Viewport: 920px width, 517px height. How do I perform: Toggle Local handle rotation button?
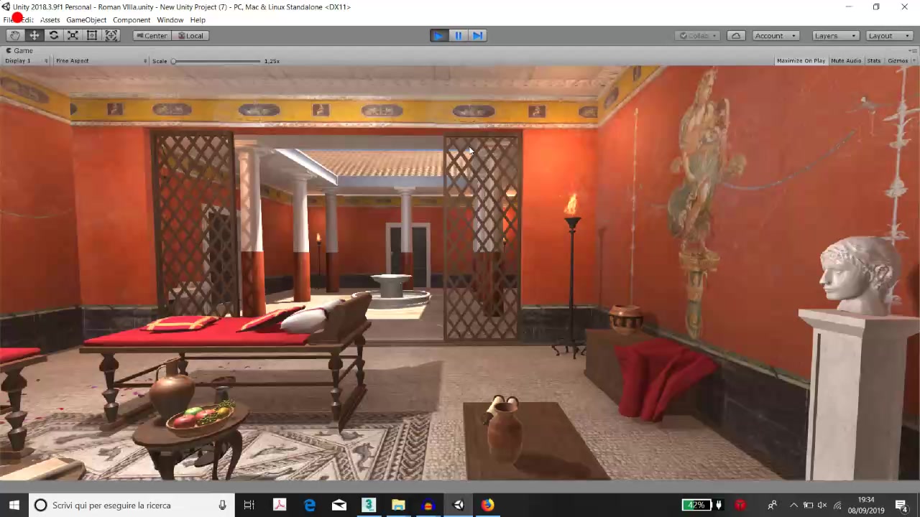[x=190, y=35]
